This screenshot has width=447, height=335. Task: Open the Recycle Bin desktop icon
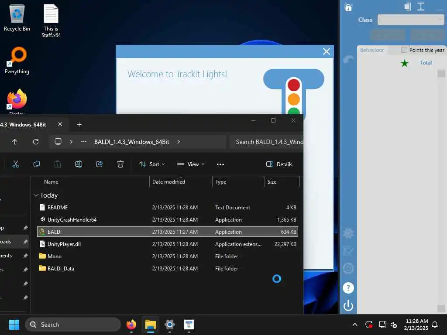[17, 18]
